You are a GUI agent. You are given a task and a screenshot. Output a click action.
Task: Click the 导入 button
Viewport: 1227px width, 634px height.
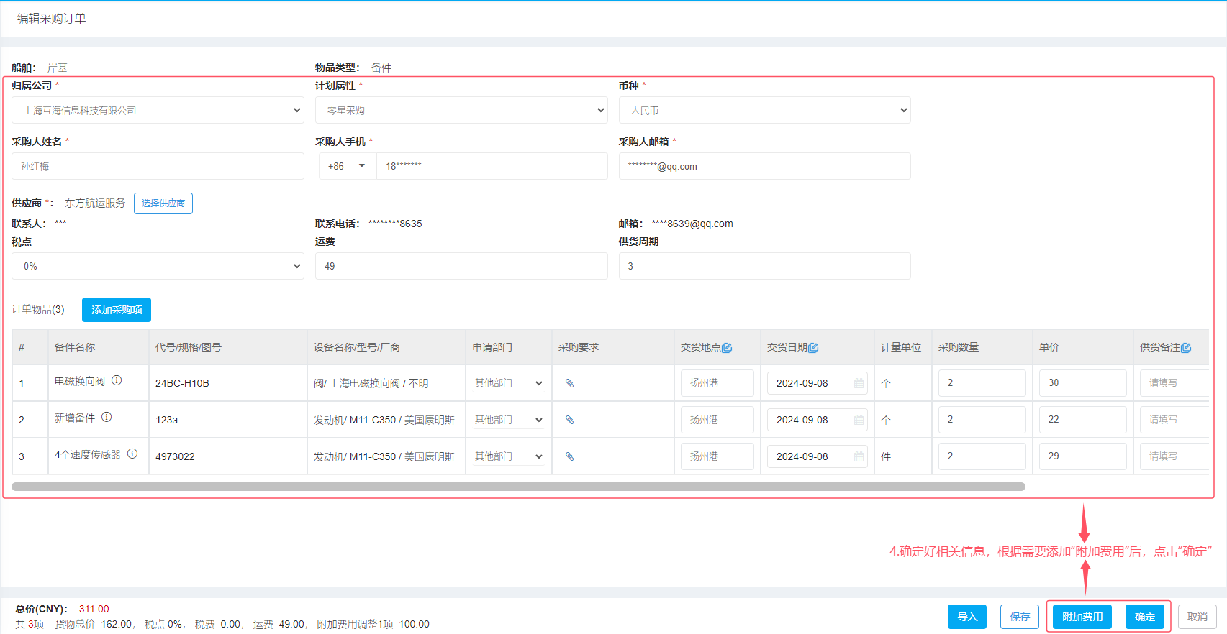pyautogui.click(x=967, y=617)
